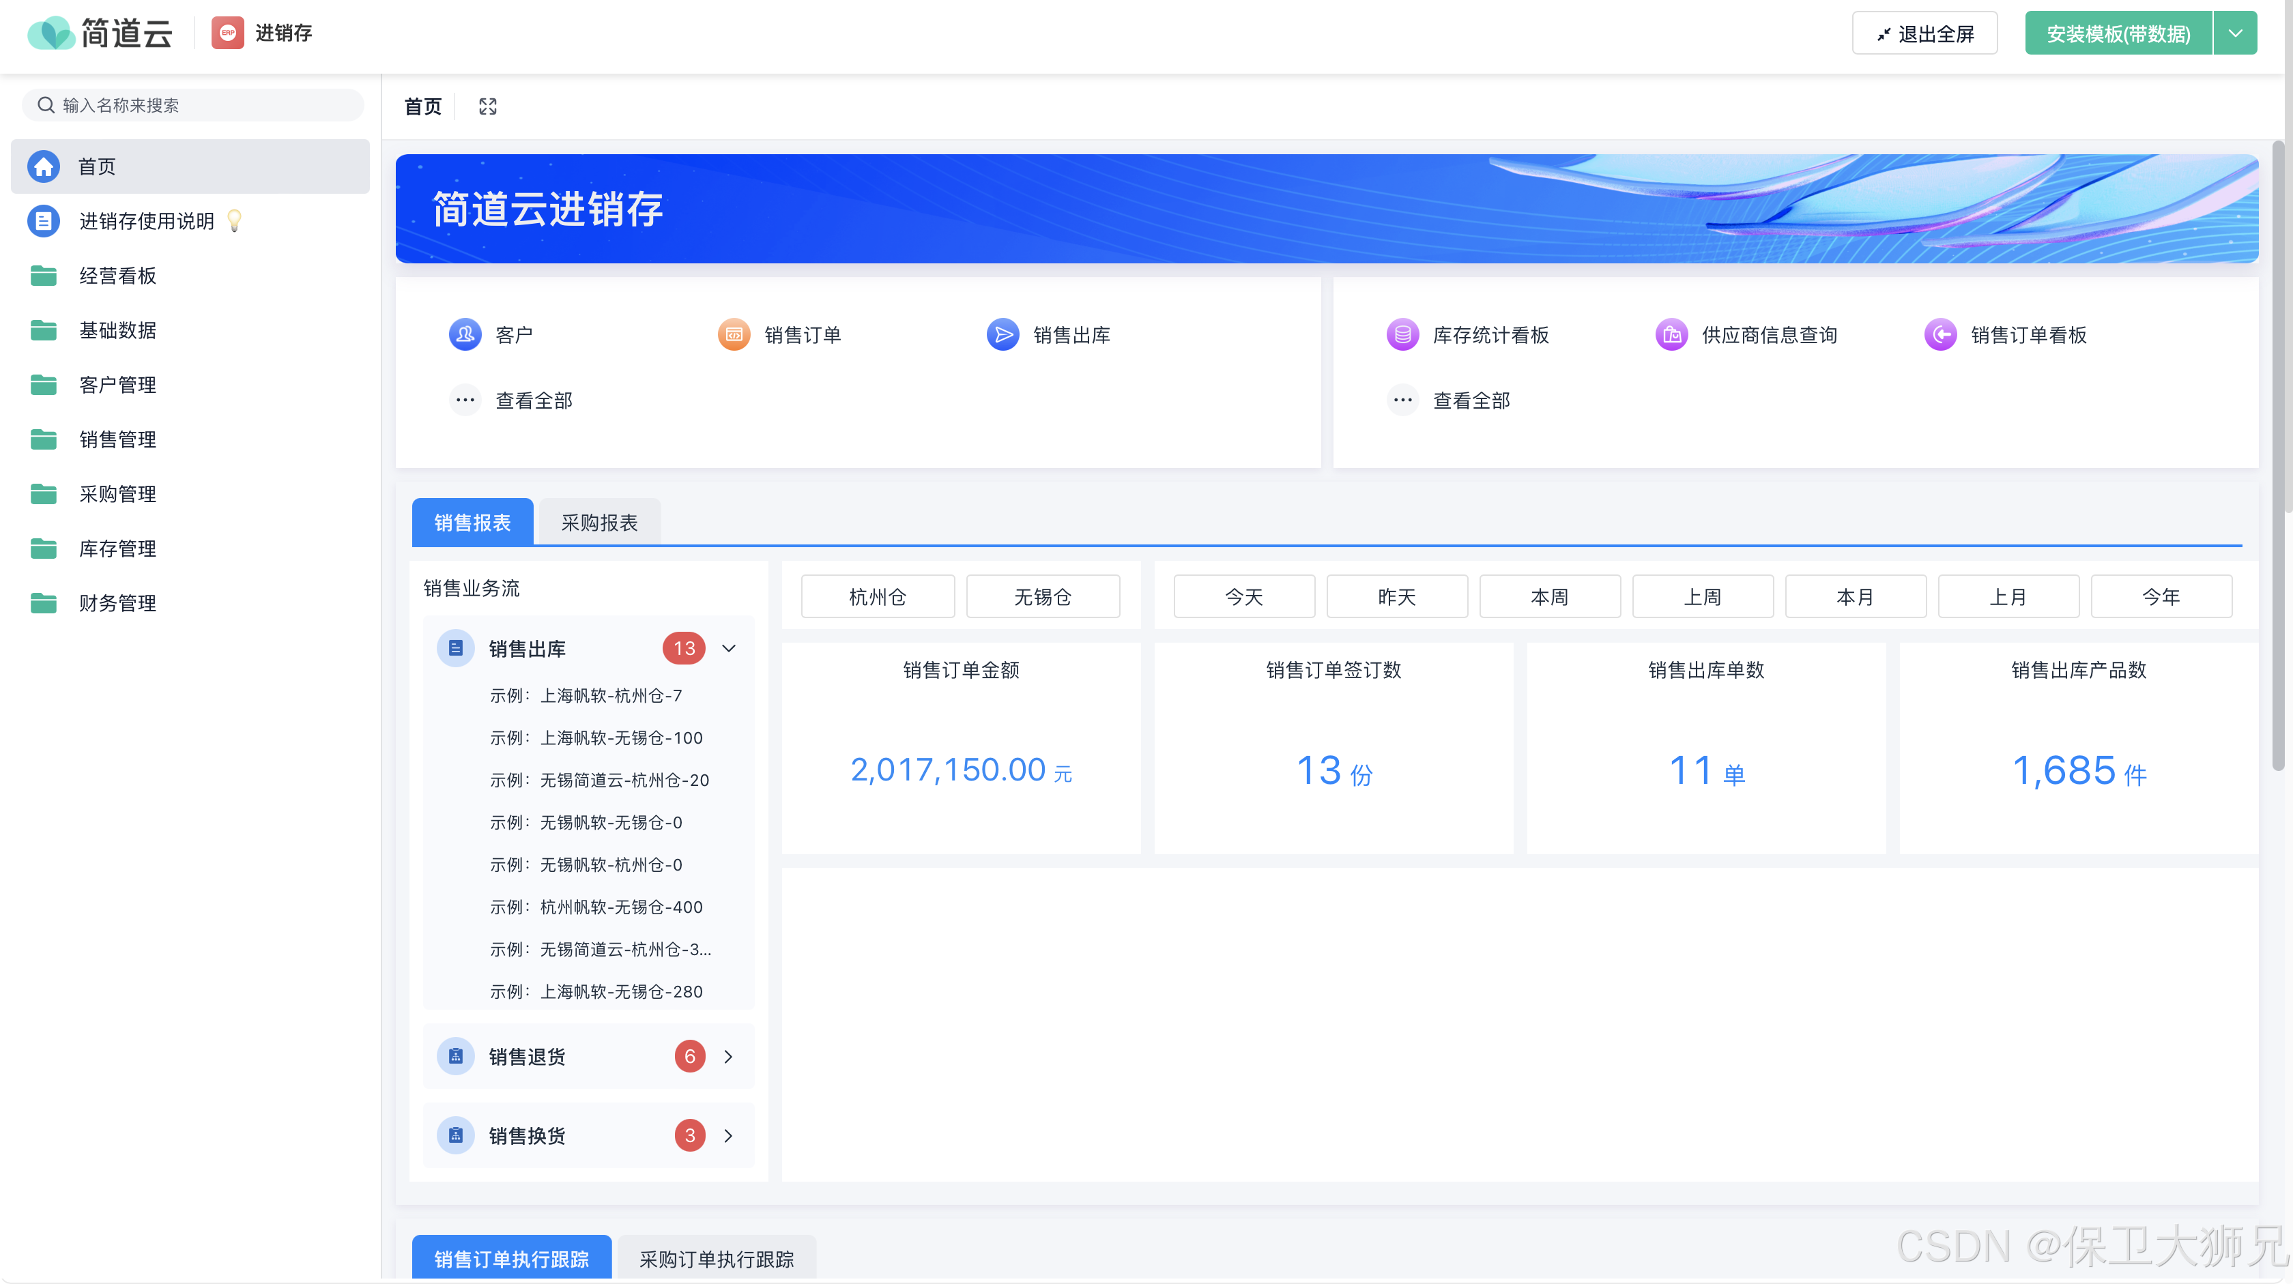The width and height of the screenshot is (2293, 1284).
Task: Click 安装模板(带数据) button
Action: point(2118,33)
